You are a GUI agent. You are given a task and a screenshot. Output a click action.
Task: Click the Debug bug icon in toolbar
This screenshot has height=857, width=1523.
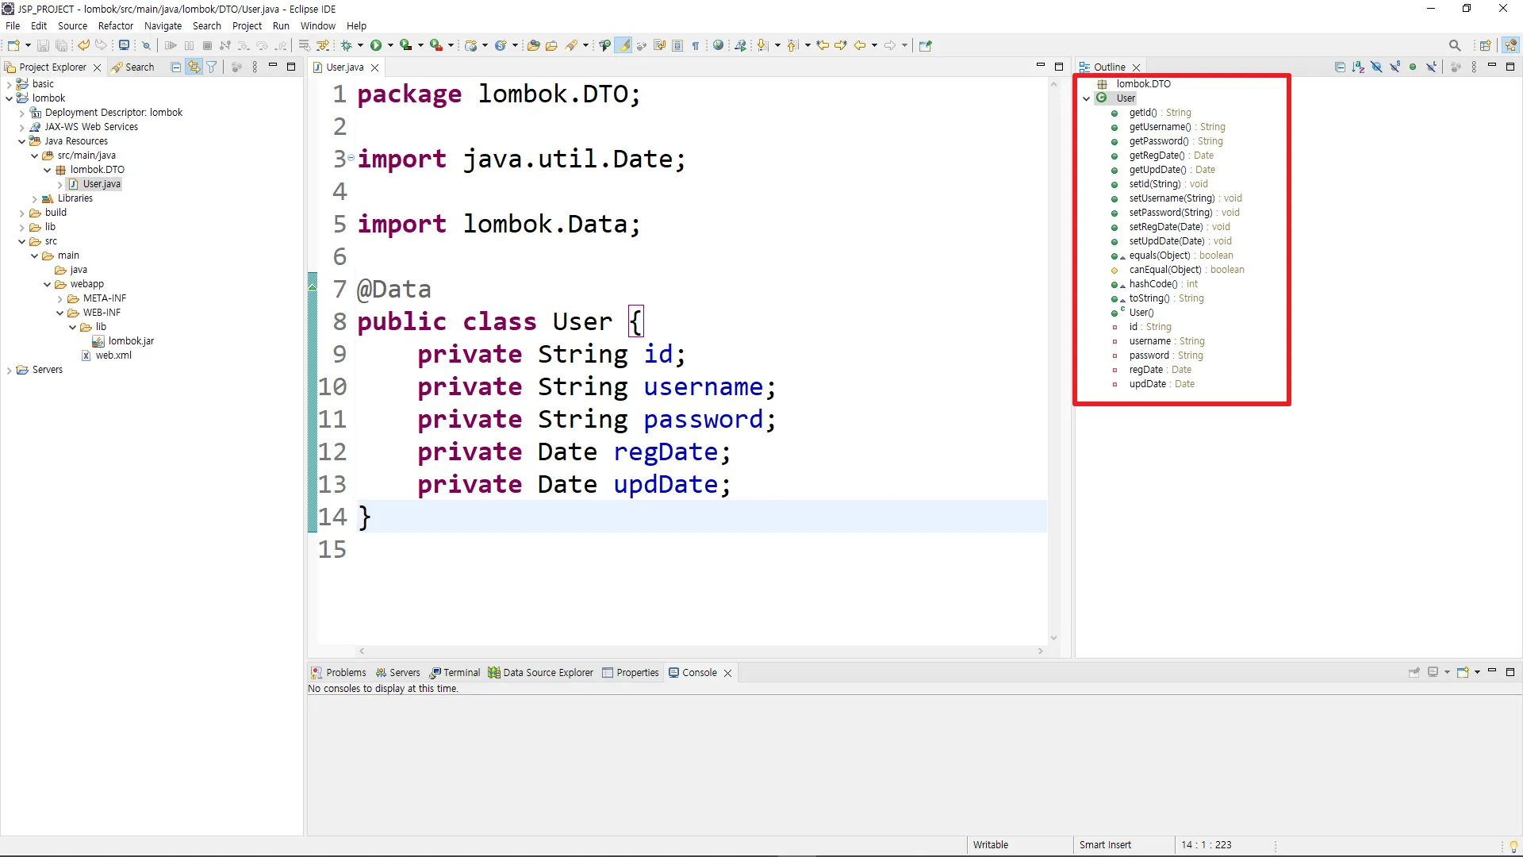tap(346, 45)
